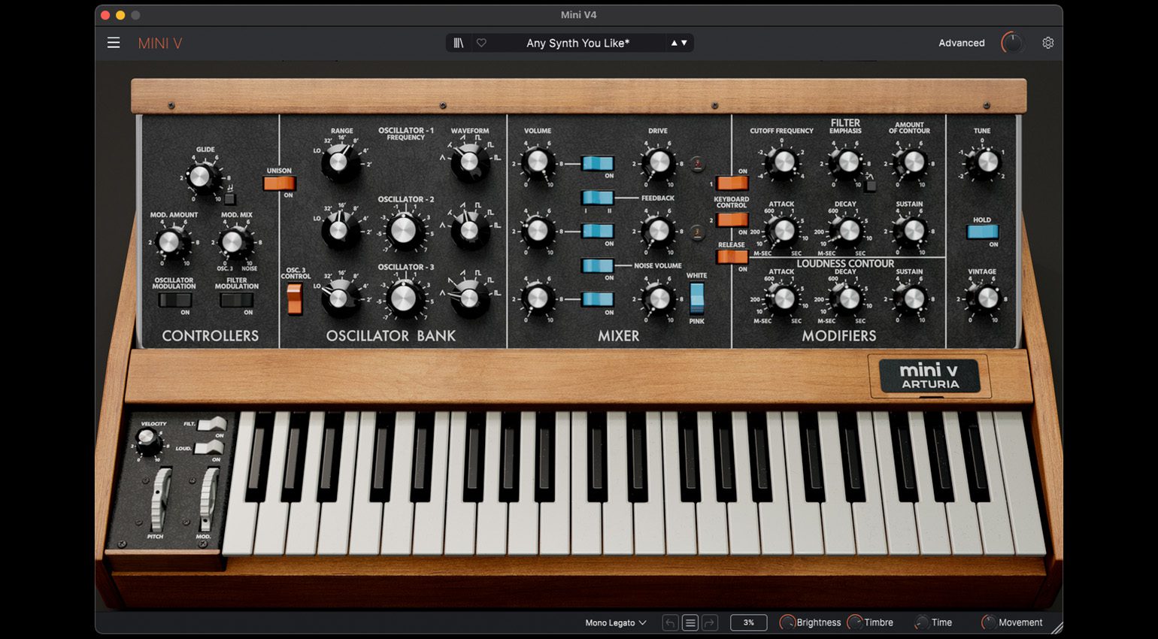The image size is (1158, 639).
Task: Toggle the Hold switch
Action: click(x=982, y=232)
